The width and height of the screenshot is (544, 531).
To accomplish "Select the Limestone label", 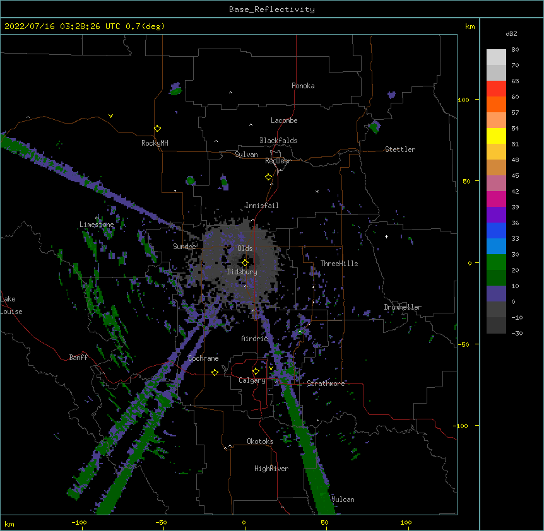I will tap(97, 225).
